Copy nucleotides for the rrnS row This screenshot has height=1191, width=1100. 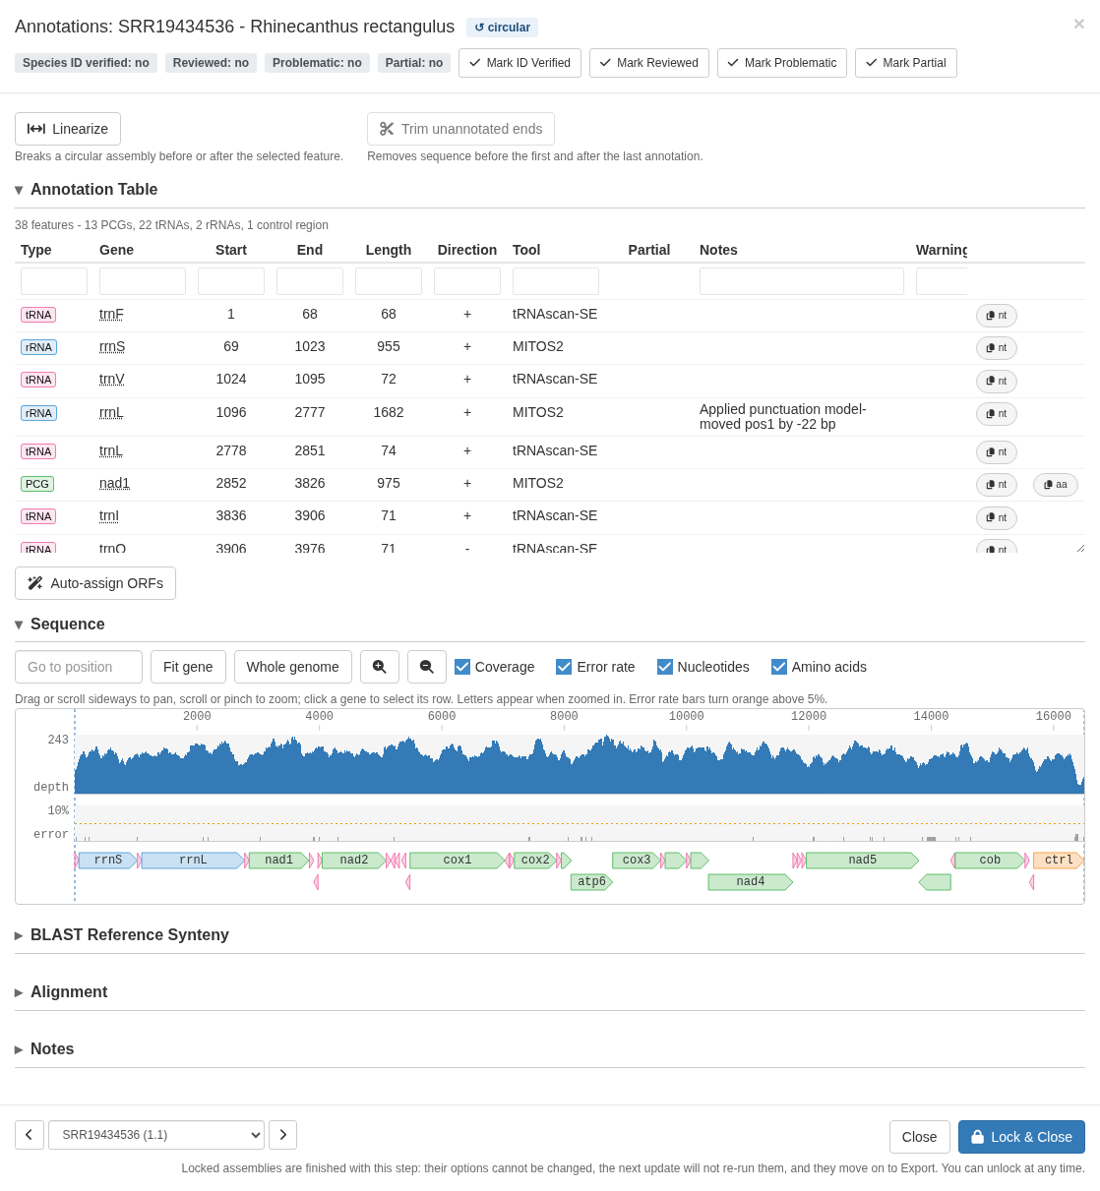click(x=997, y=348)
